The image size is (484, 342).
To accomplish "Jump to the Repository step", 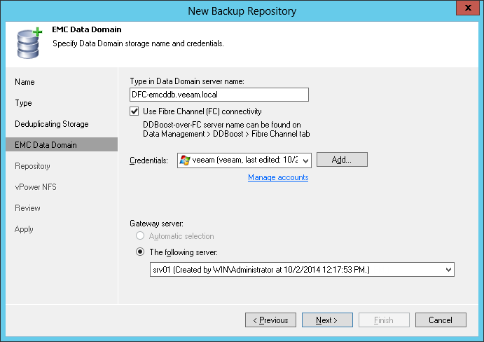I will point(32,166).
